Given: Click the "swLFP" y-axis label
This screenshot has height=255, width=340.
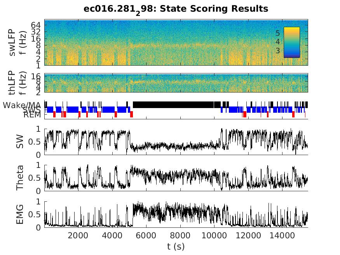Looking at the screenshot, I should click(x=12, y=42).
